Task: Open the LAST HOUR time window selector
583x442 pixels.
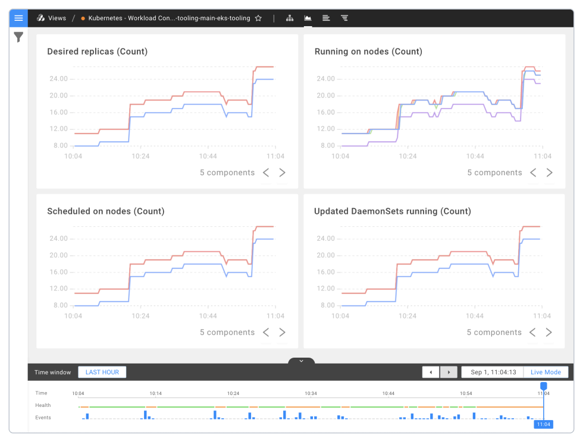Action: pos(102,372)
